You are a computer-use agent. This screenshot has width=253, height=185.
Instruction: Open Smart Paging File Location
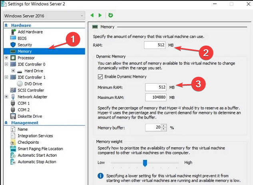click(40, 149)
